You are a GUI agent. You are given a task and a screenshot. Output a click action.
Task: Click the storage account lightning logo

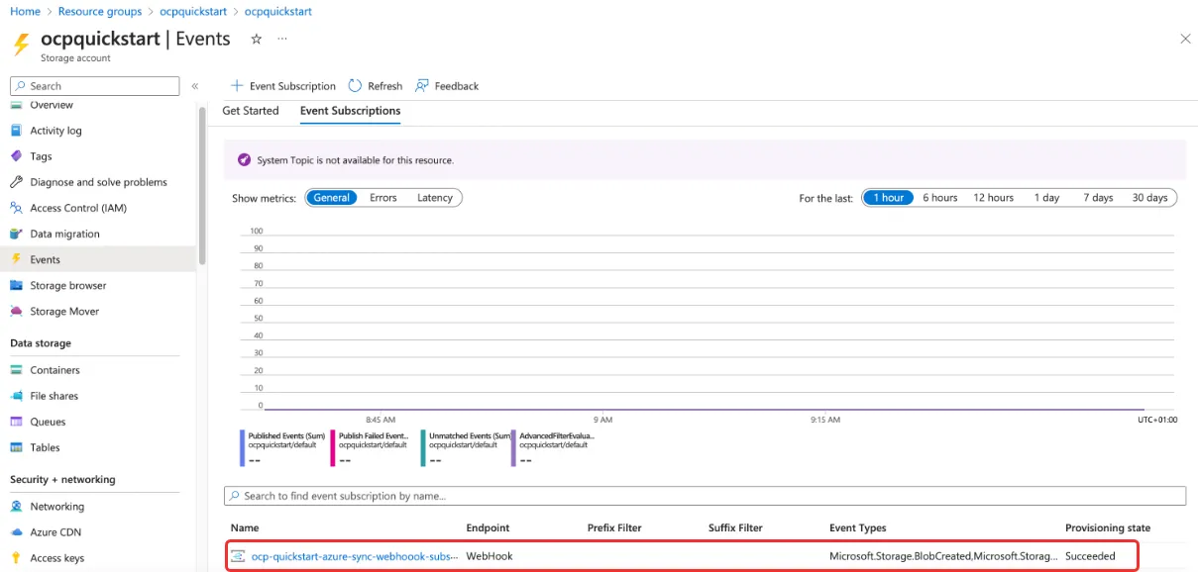point(21,46)
